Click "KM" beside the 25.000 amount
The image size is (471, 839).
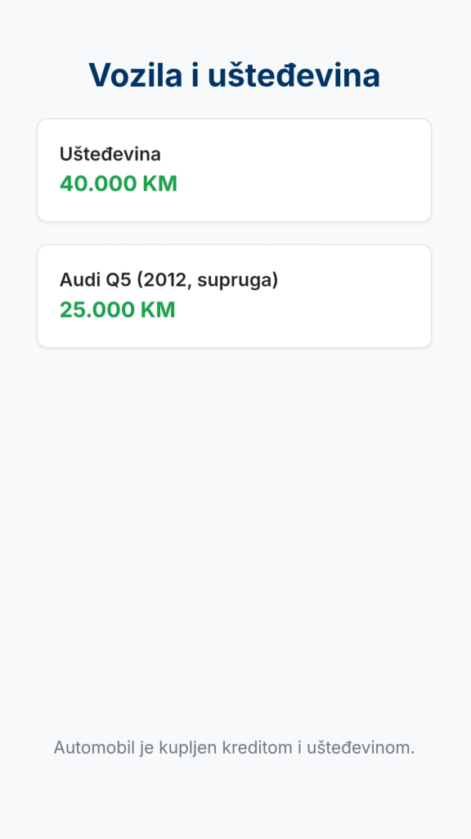158,309
